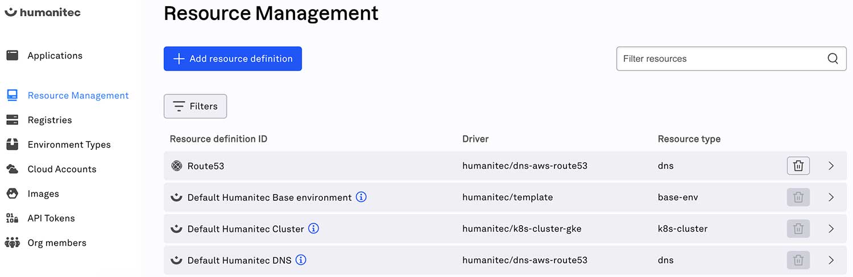The height and width of the screenshot is (277, 853).
Task: Click humanitec/template driver cell
Action: pyautogui.click(x=508, y=198)
